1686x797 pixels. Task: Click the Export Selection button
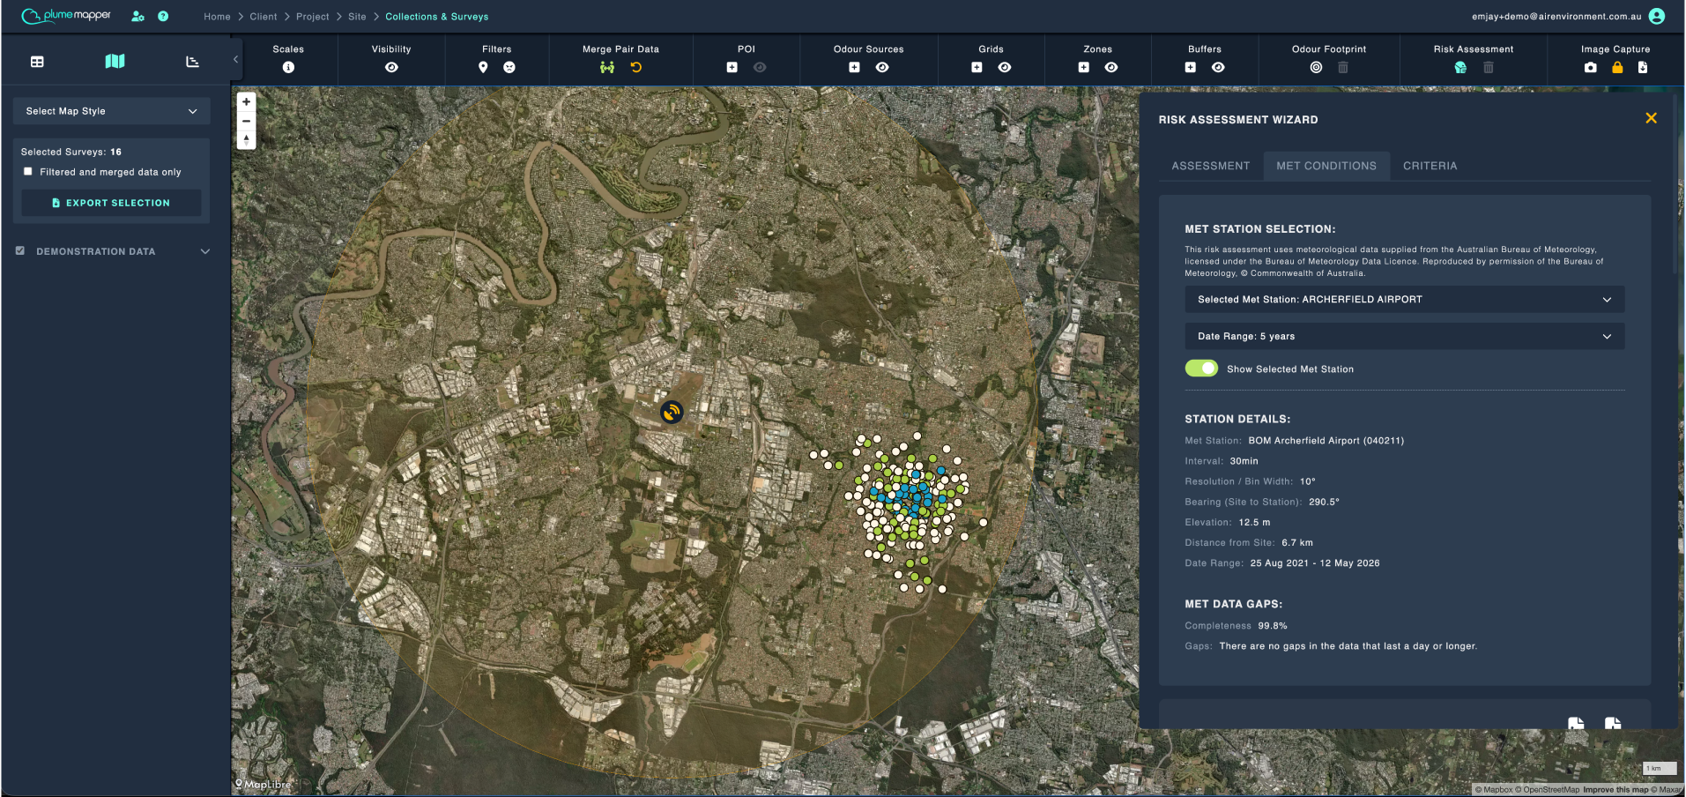[112, 203]
